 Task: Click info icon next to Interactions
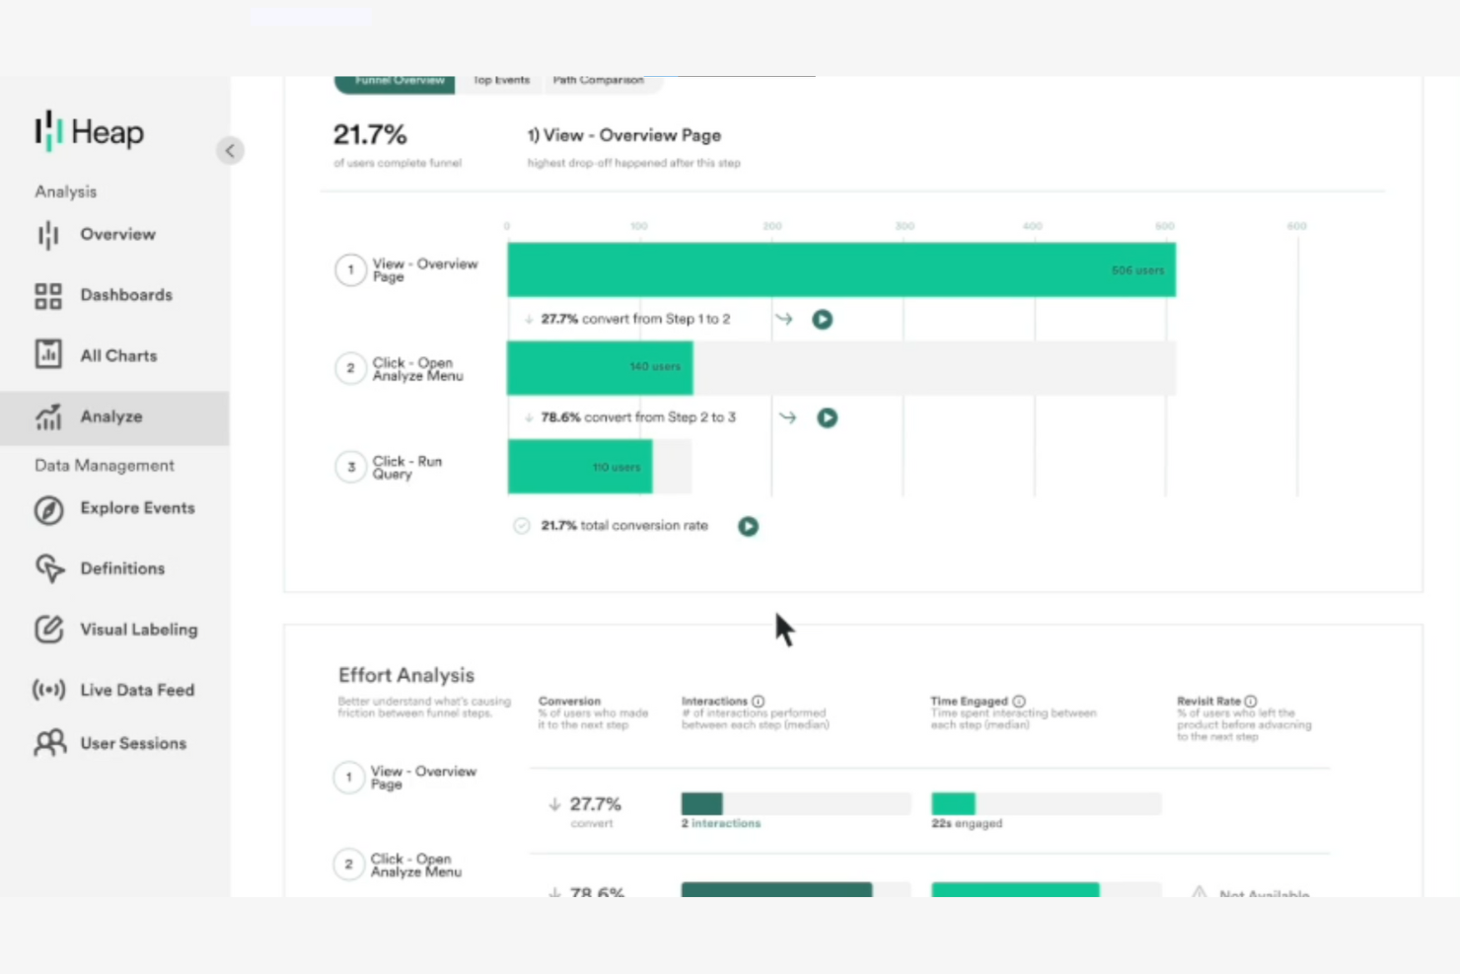click(x=758, y=702)
